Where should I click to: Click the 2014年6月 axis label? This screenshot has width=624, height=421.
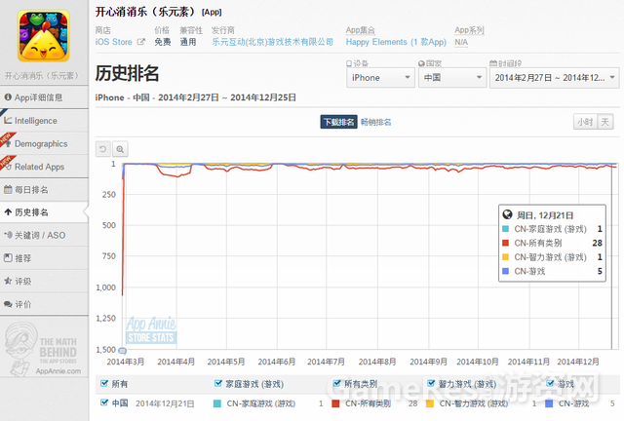(x=277, y=362)
